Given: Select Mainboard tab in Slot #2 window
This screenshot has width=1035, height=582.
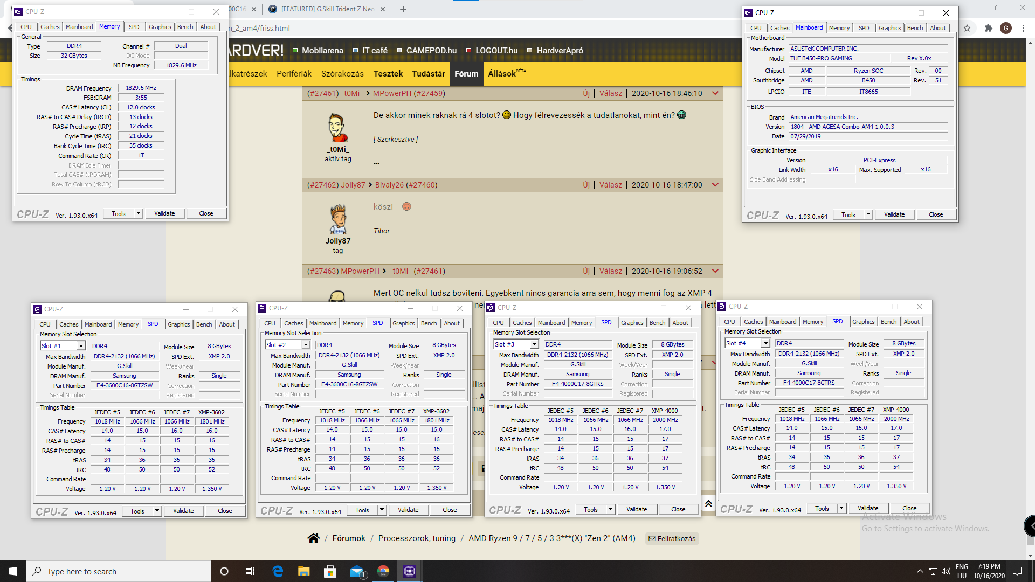Looking at the screenshot, I should click(x=323, y=323).
